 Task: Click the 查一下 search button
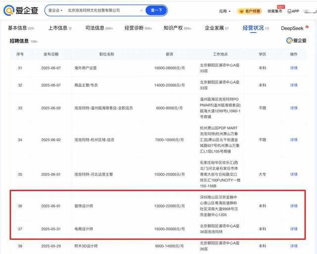[157, 10]
